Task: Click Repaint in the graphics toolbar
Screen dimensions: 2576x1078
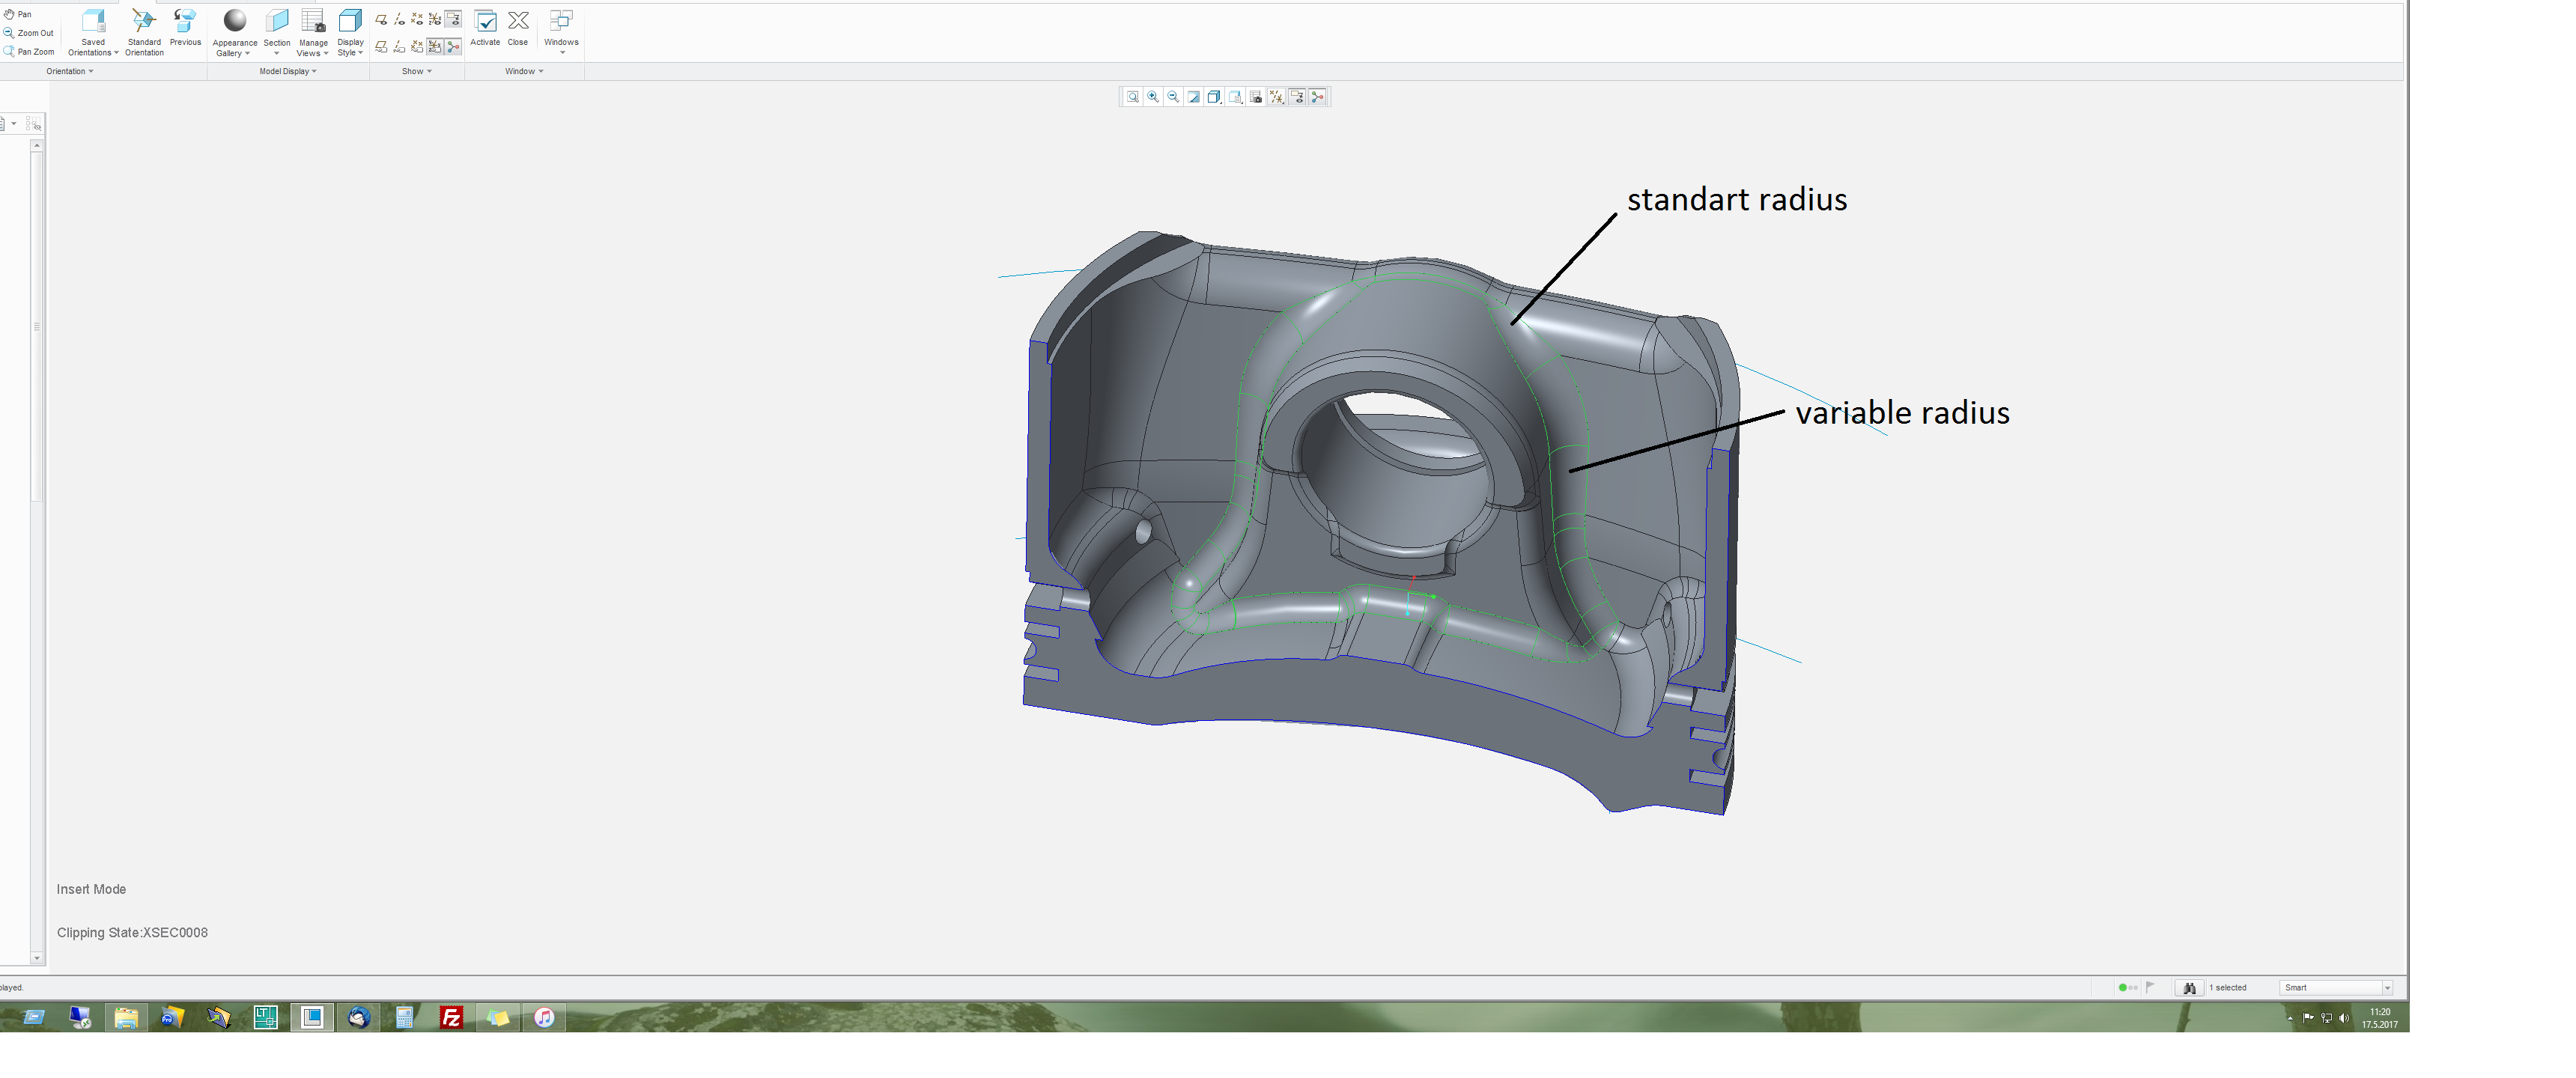Action: [x=1194, y=97]
